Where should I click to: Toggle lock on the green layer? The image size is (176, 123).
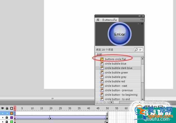(7, 121)
